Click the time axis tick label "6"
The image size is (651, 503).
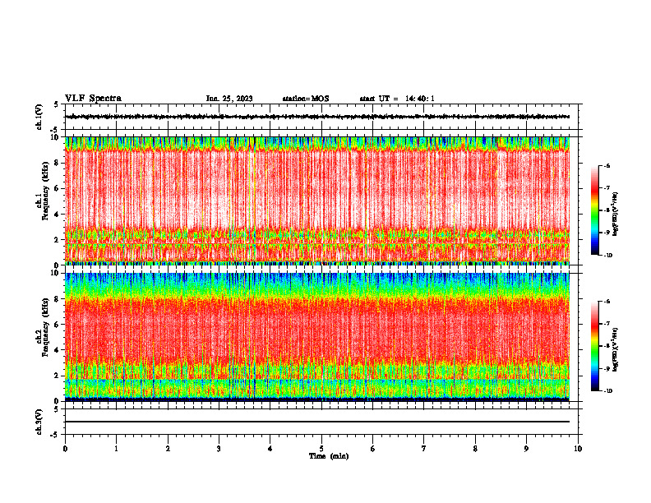tap(373, 449)
